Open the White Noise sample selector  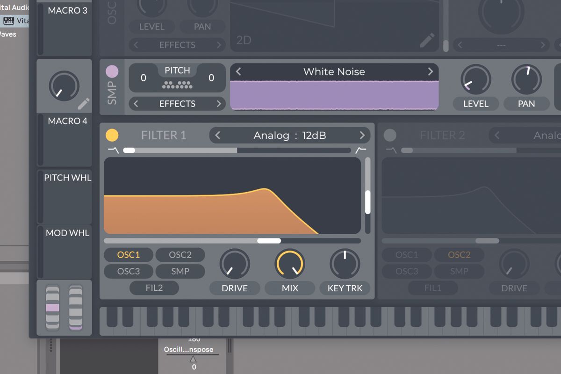click(334, 72)
